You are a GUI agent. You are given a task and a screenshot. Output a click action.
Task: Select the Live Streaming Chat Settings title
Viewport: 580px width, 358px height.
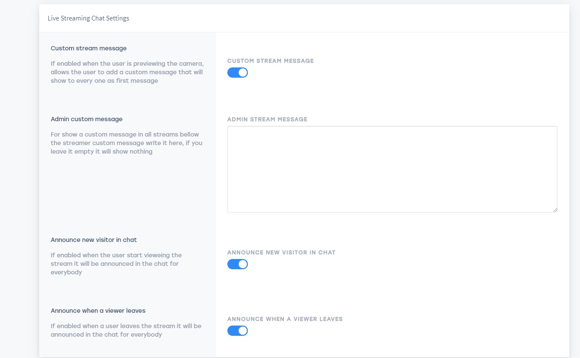pyautogui.click(x=88, y=18)
